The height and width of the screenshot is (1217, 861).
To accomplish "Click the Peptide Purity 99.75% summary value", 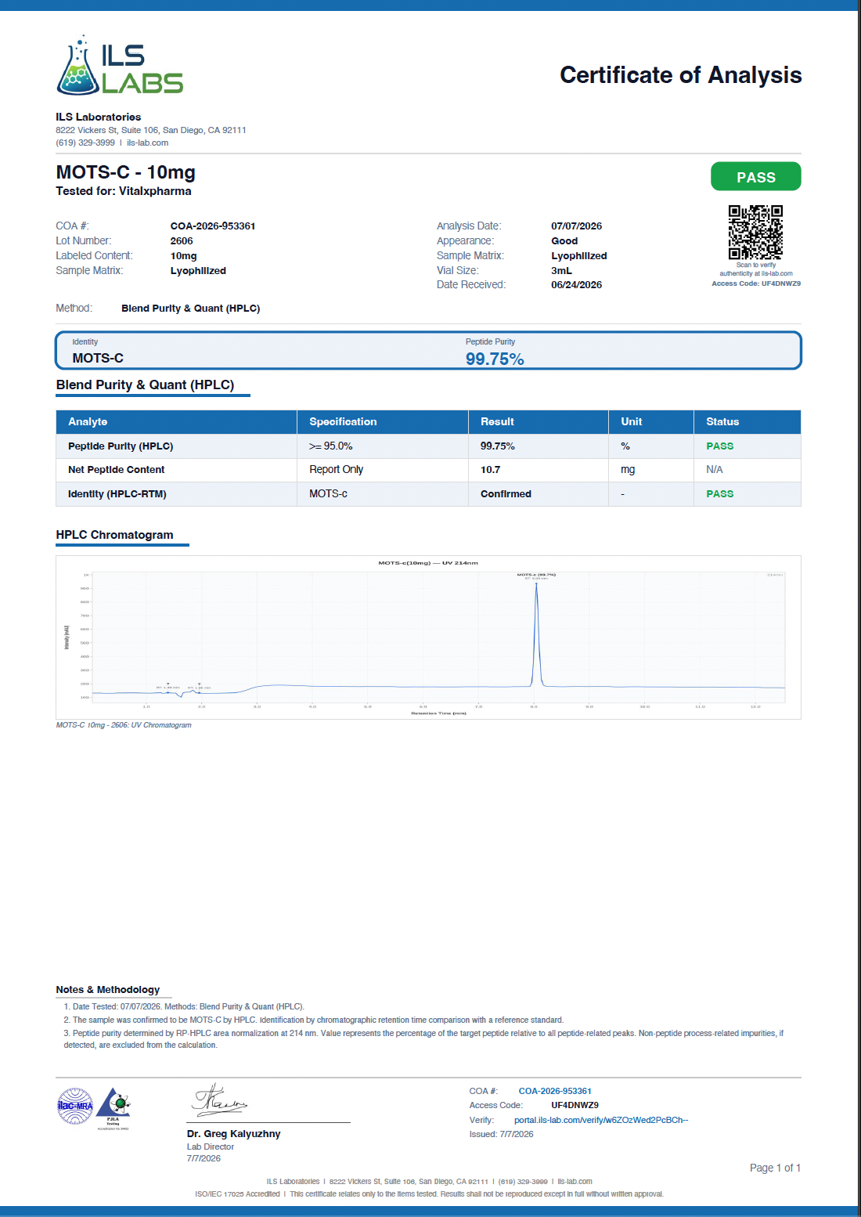I will point(495,359).
